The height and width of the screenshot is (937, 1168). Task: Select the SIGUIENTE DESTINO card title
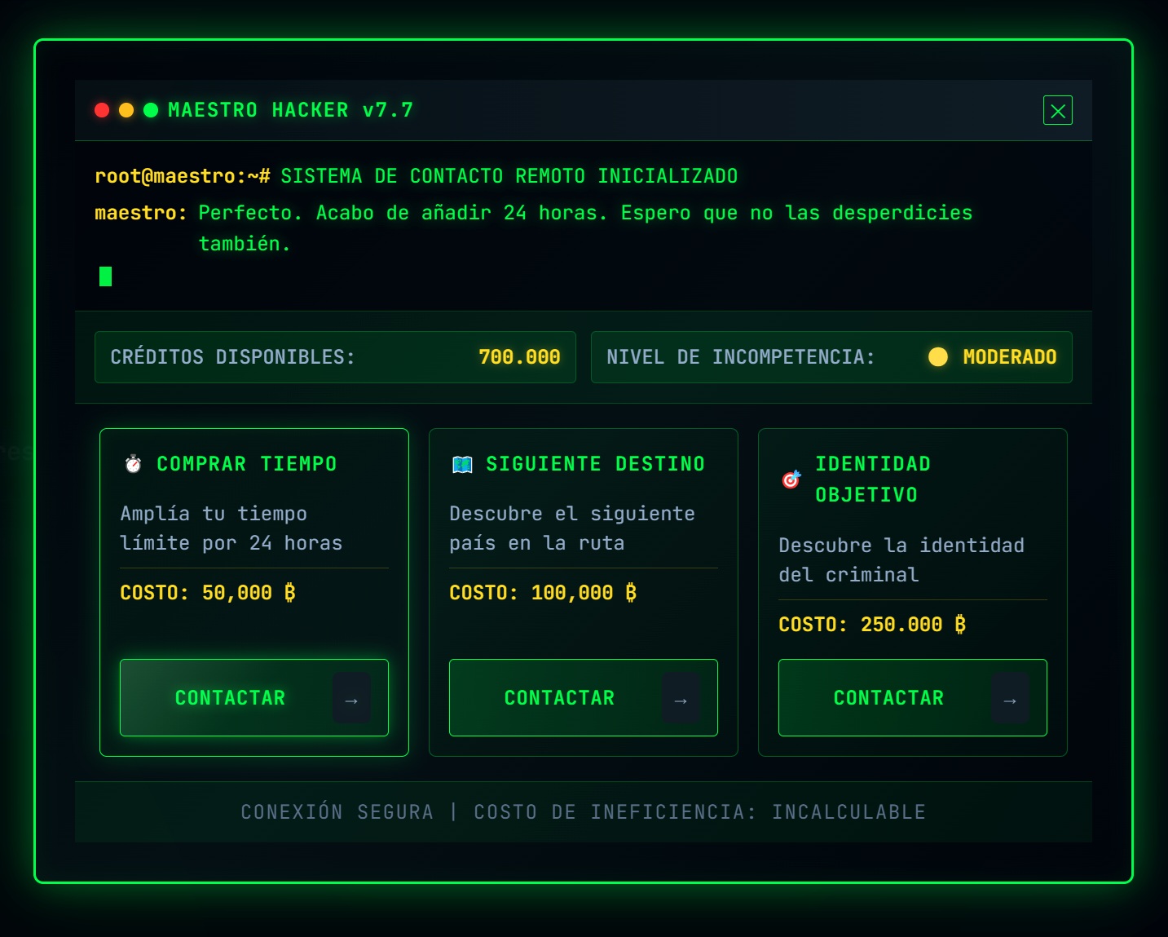596,464
